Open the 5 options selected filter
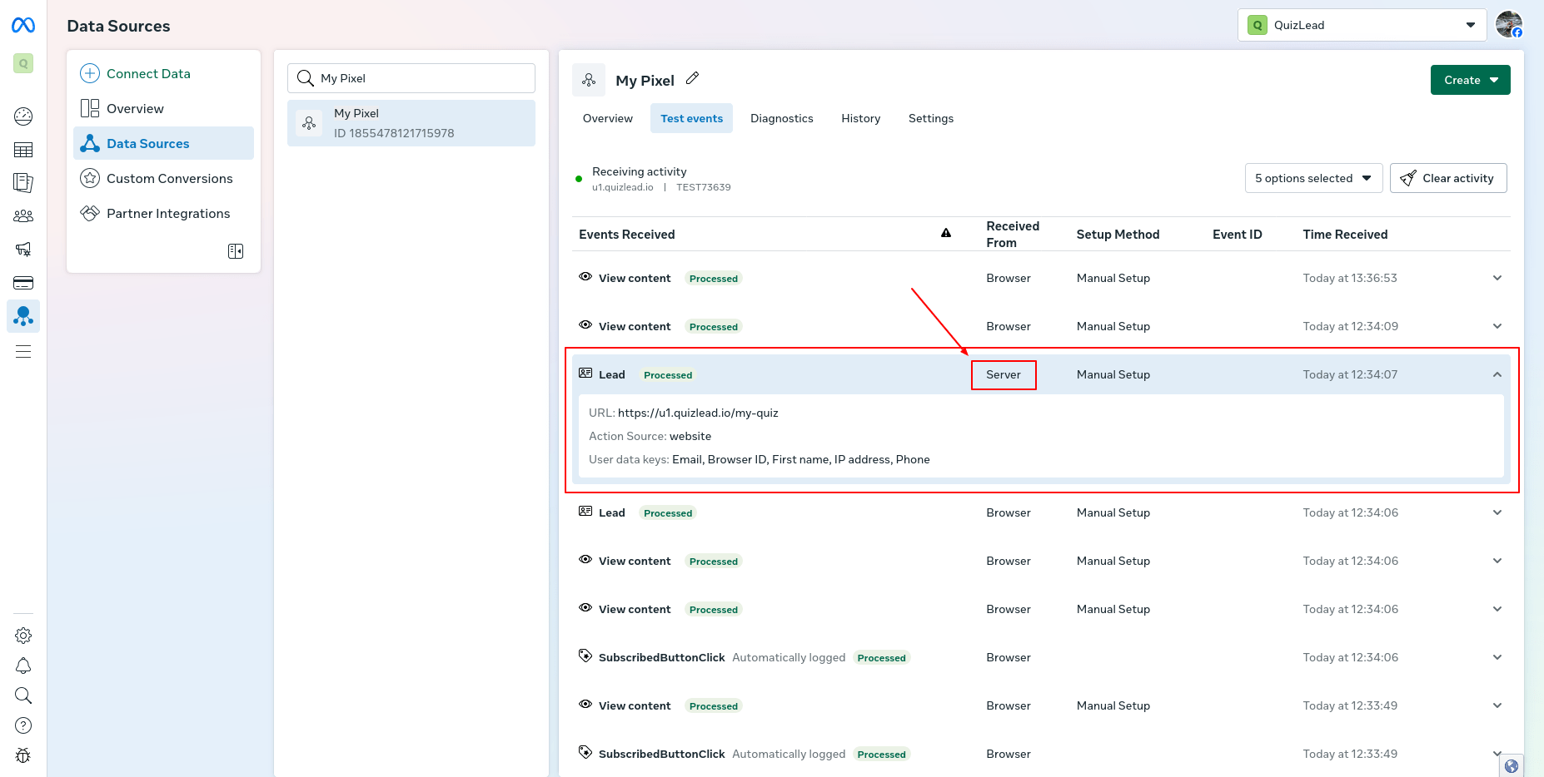Viewport: 1544px width, 777px height. (1313, 178)
